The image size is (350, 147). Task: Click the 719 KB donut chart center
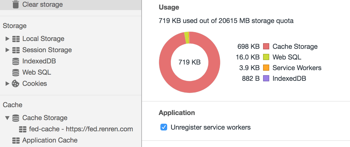pos(190,62)
